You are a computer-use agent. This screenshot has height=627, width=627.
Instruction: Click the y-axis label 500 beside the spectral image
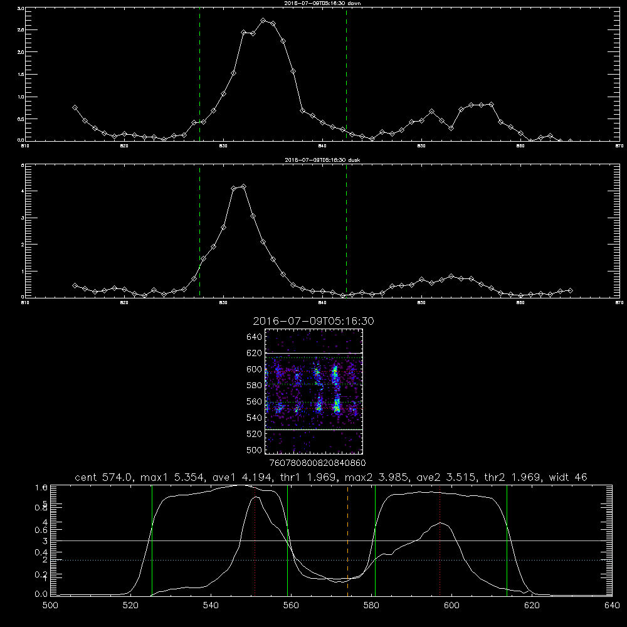coord(255,450)
